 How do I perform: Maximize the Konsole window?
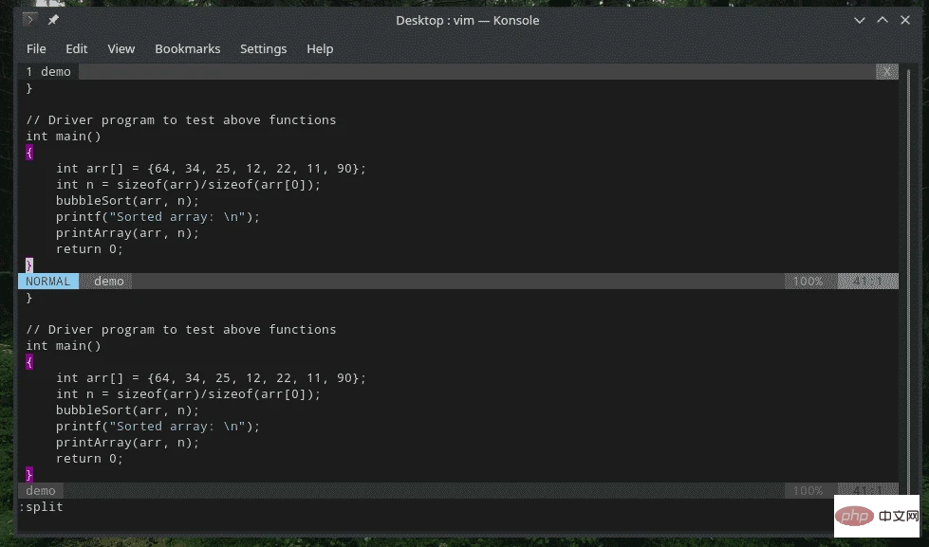click(883, 20)
